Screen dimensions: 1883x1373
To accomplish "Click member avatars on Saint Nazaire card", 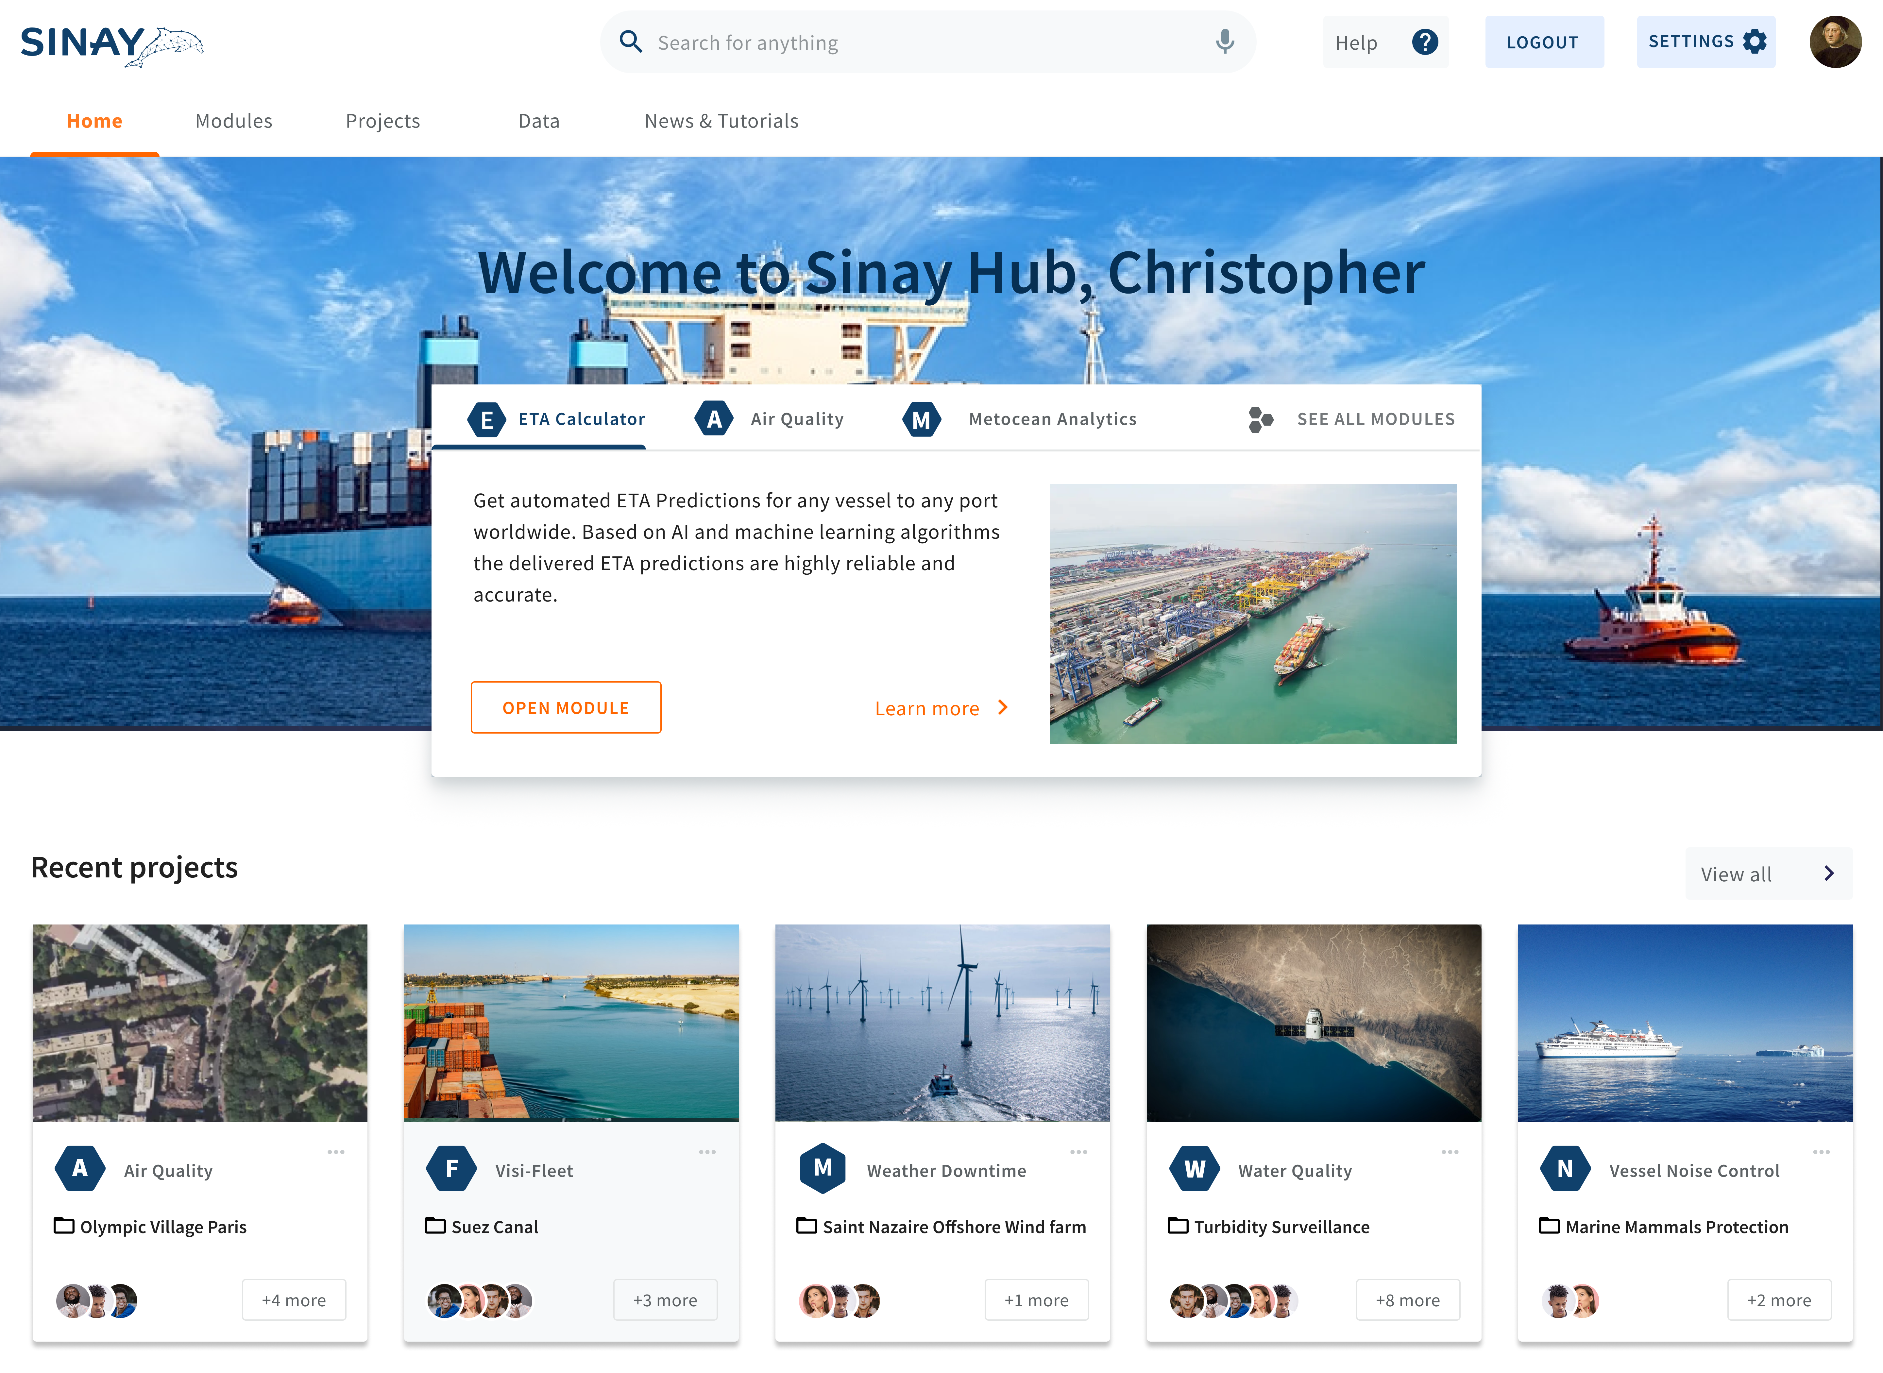I will point(839,1301).
